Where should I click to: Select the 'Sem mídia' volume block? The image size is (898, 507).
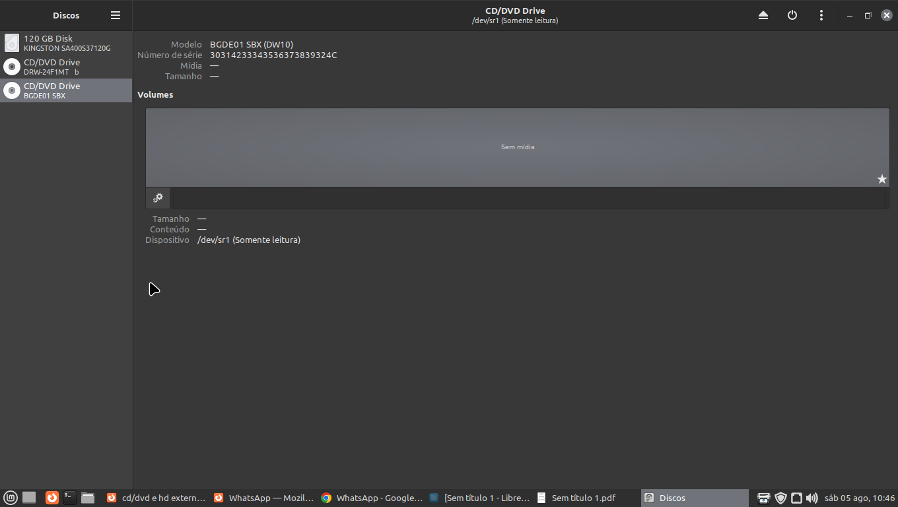click(517, 147)
